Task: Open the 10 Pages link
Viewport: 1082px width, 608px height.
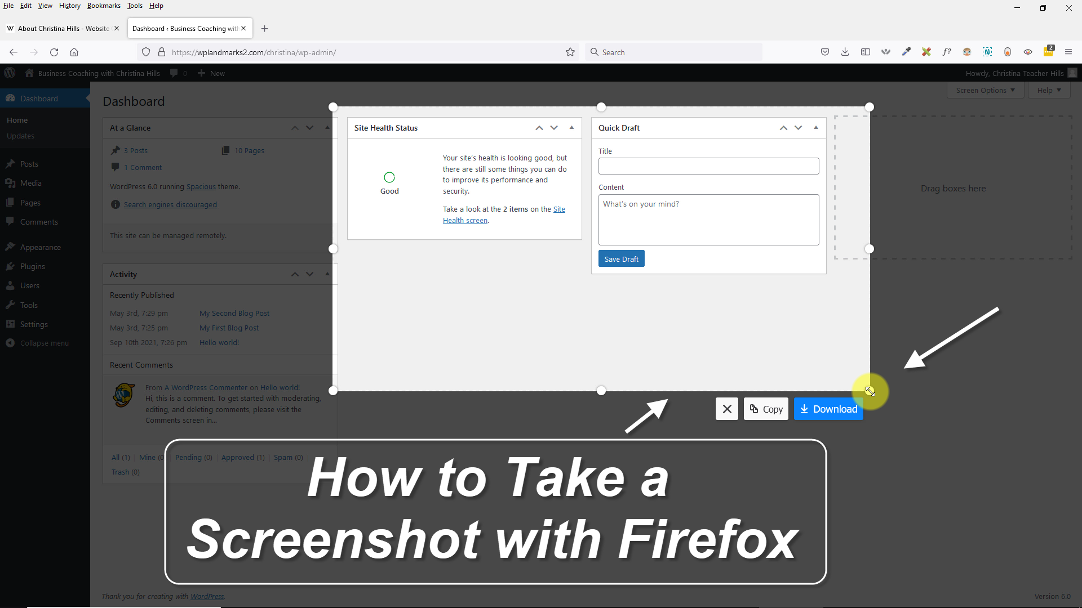Action: point(249,150)
